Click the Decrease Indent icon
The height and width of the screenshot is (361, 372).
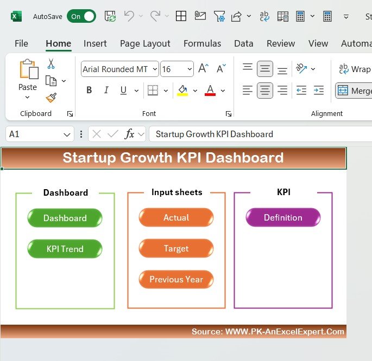click(x=301, y=90)
